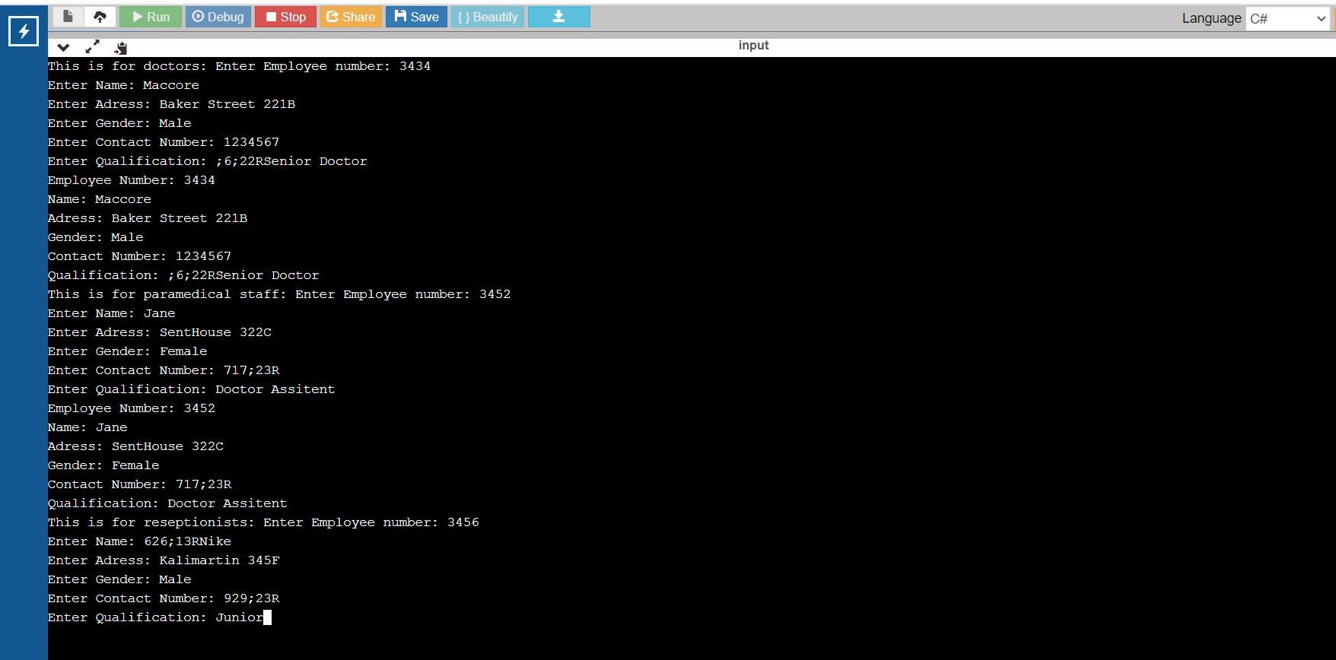Screen dimensions: 1336x660
Task: Create a new file with the page icon
Action: tap(68, 17)
